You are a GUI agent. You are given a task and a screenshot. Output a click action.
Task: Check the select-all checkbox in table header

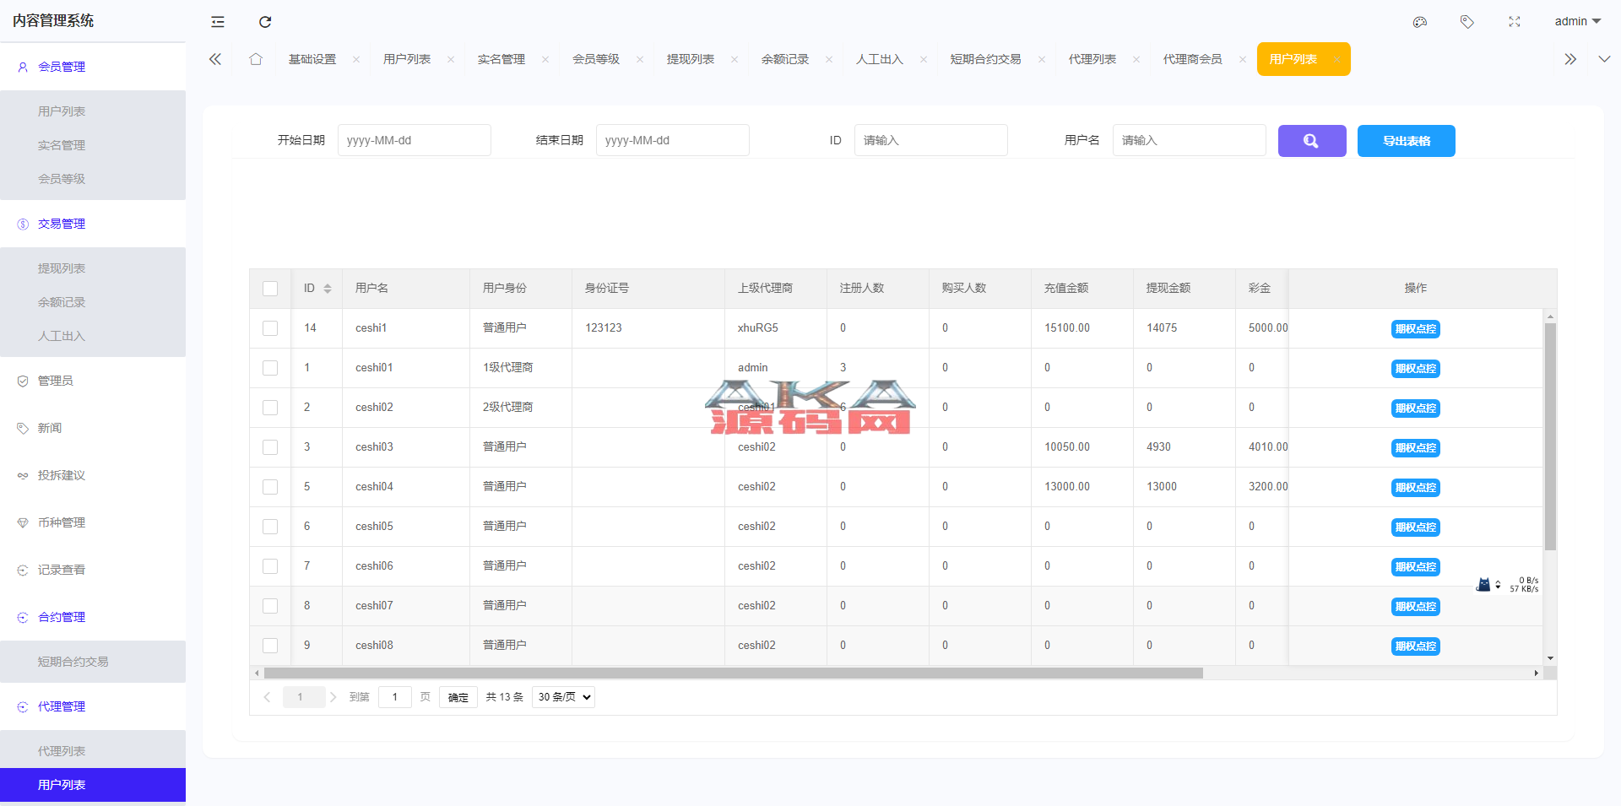tap(270, 289)
